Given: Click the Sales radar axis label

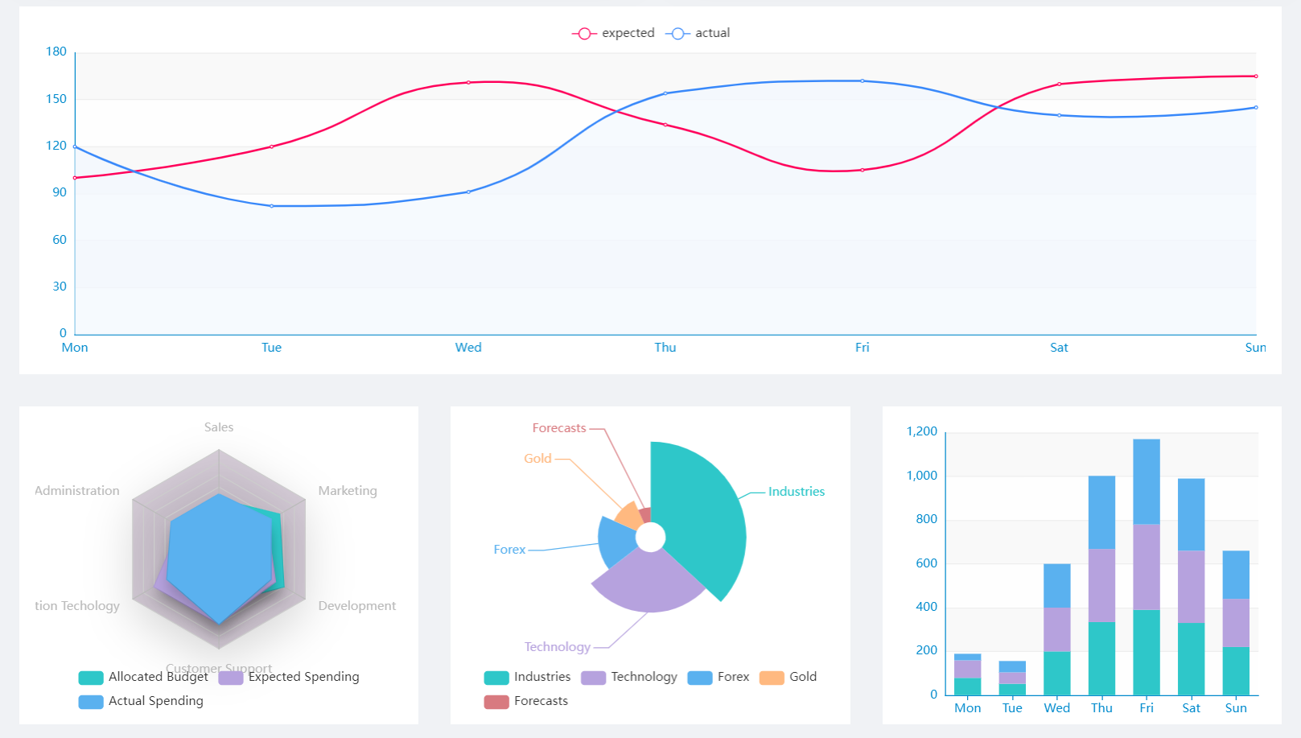Looking at the screenshot, I should 219,427.
